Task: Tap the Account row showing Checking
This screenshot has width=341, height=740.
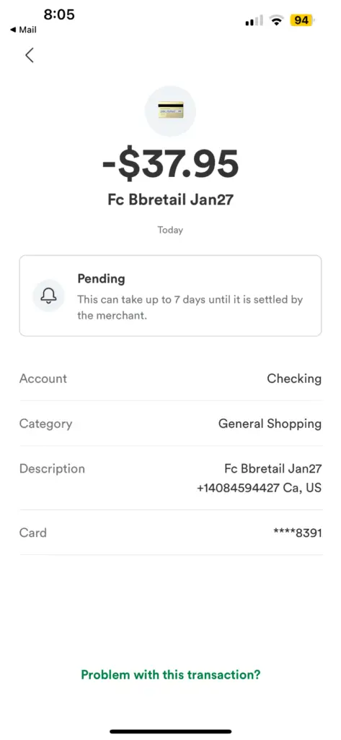Action: [170, 379]
